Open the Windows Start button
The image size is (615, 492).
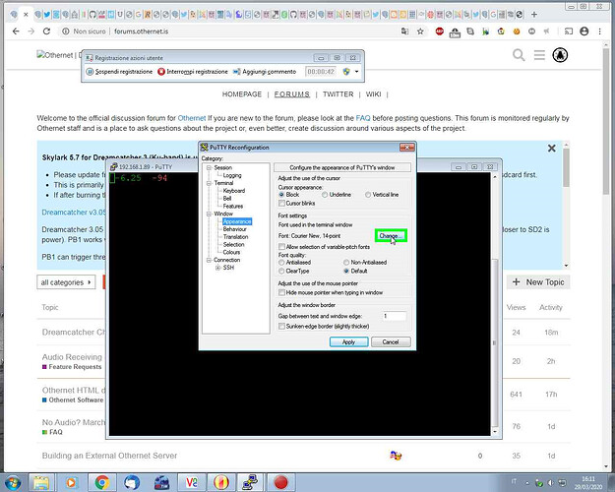(12, 482)
